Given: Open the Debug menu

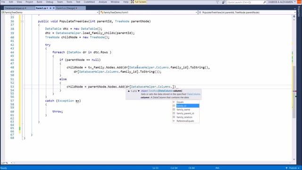Looking at the screenshot, I should [x=50, y=2].
